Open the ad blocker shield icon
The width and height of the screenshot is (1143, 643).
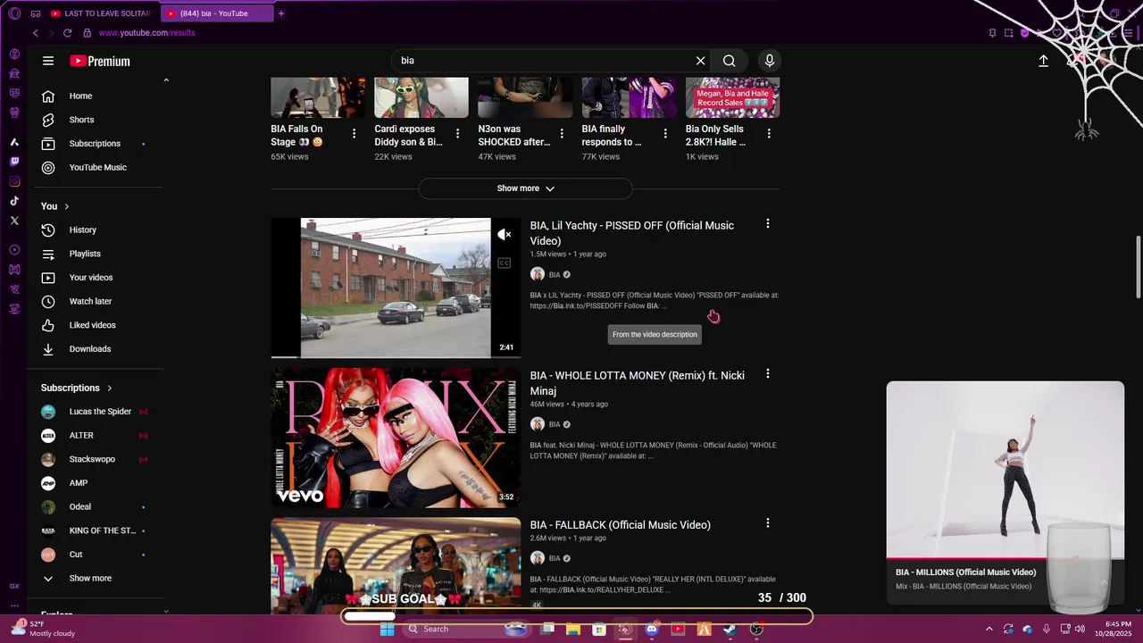[x=1024, y=33]
